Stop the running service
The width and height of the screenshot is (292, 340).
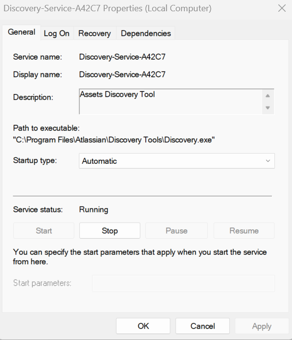coord(110,231)
